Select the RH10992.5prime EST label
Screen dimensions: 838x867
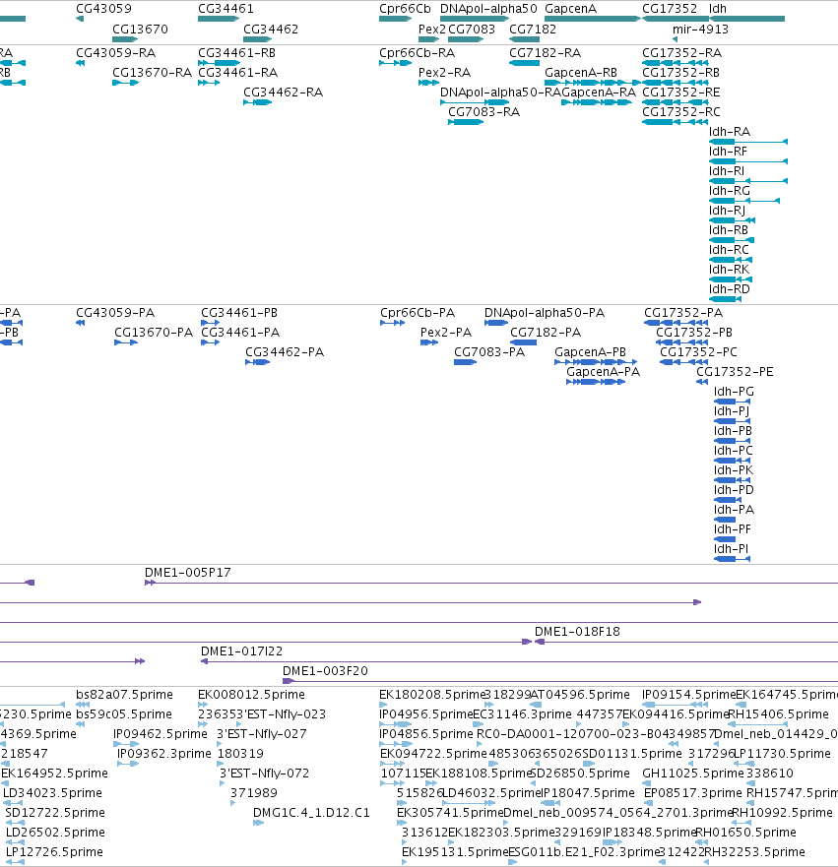782,813
